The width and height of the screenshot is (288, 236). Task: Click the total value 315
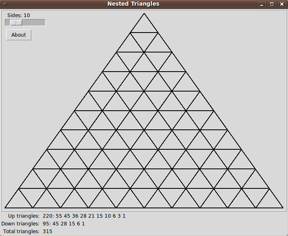tap(47, 232)
